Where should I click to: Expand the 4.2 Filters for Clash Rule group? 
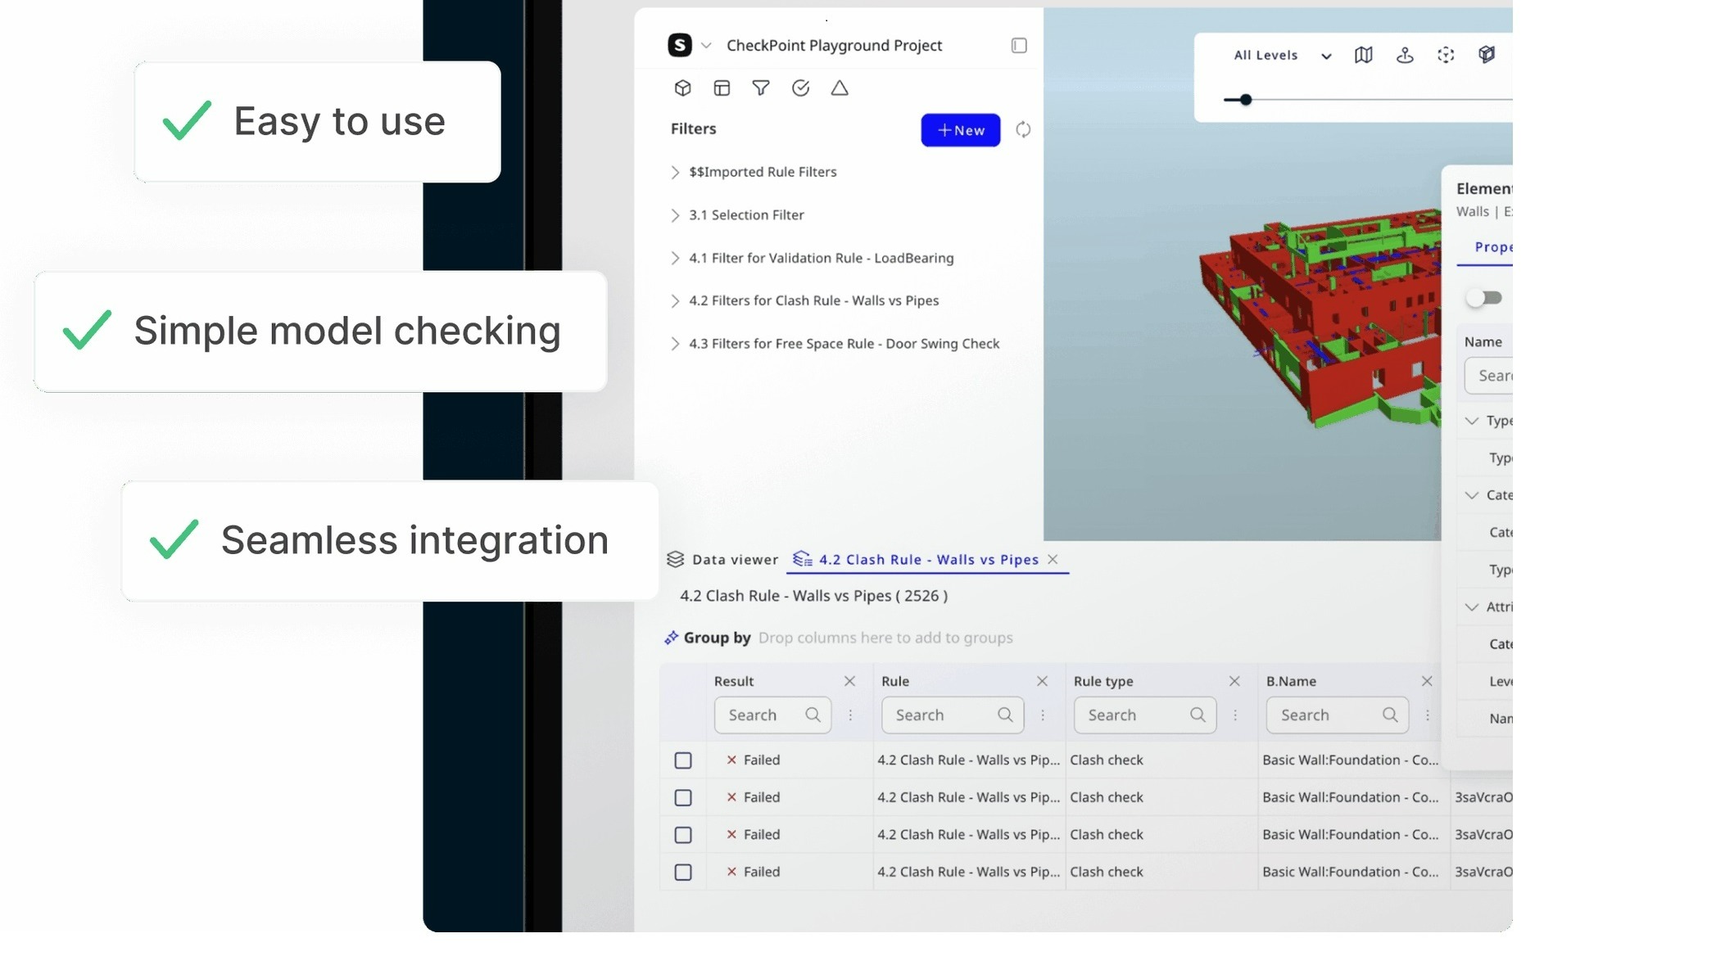tap(675, 300)
